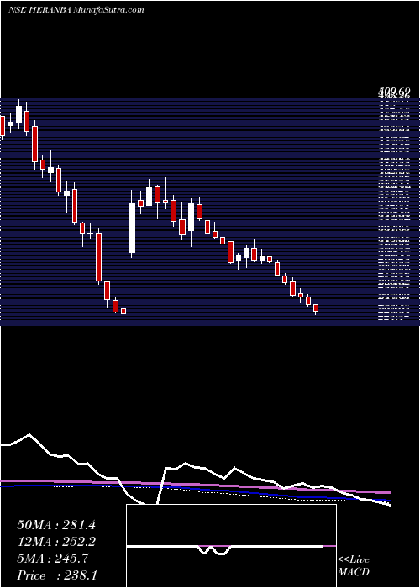Click the final red candlestick of the chart
The height and width of the screenshot is (588, 420).
click(x=316, y=308)
